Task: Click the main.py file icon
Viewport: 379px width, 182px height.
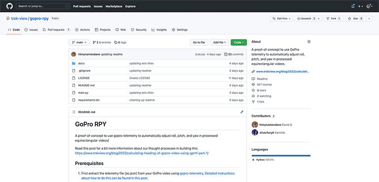Action: pos(74,92)
